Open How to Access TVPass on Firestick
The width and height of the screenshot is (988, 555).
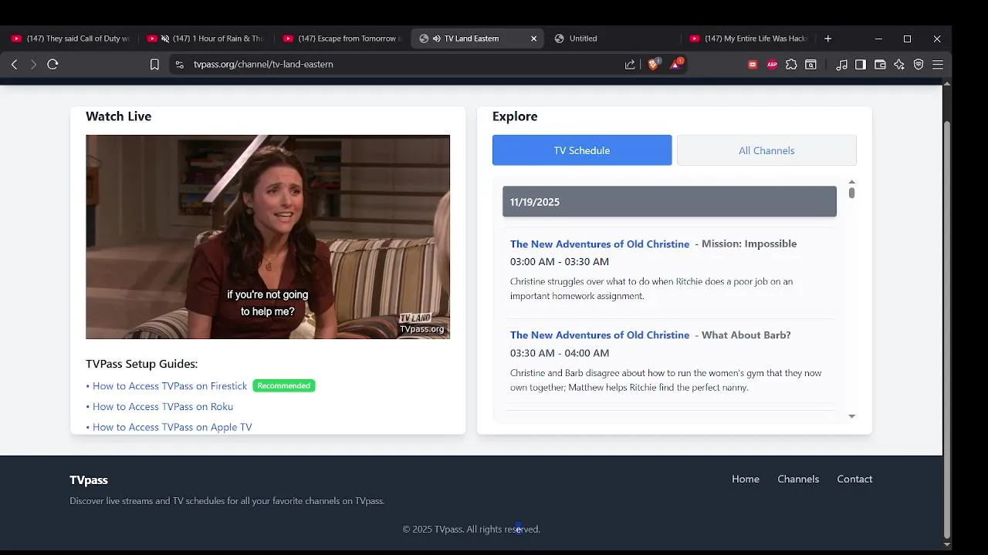click(170, 386)
